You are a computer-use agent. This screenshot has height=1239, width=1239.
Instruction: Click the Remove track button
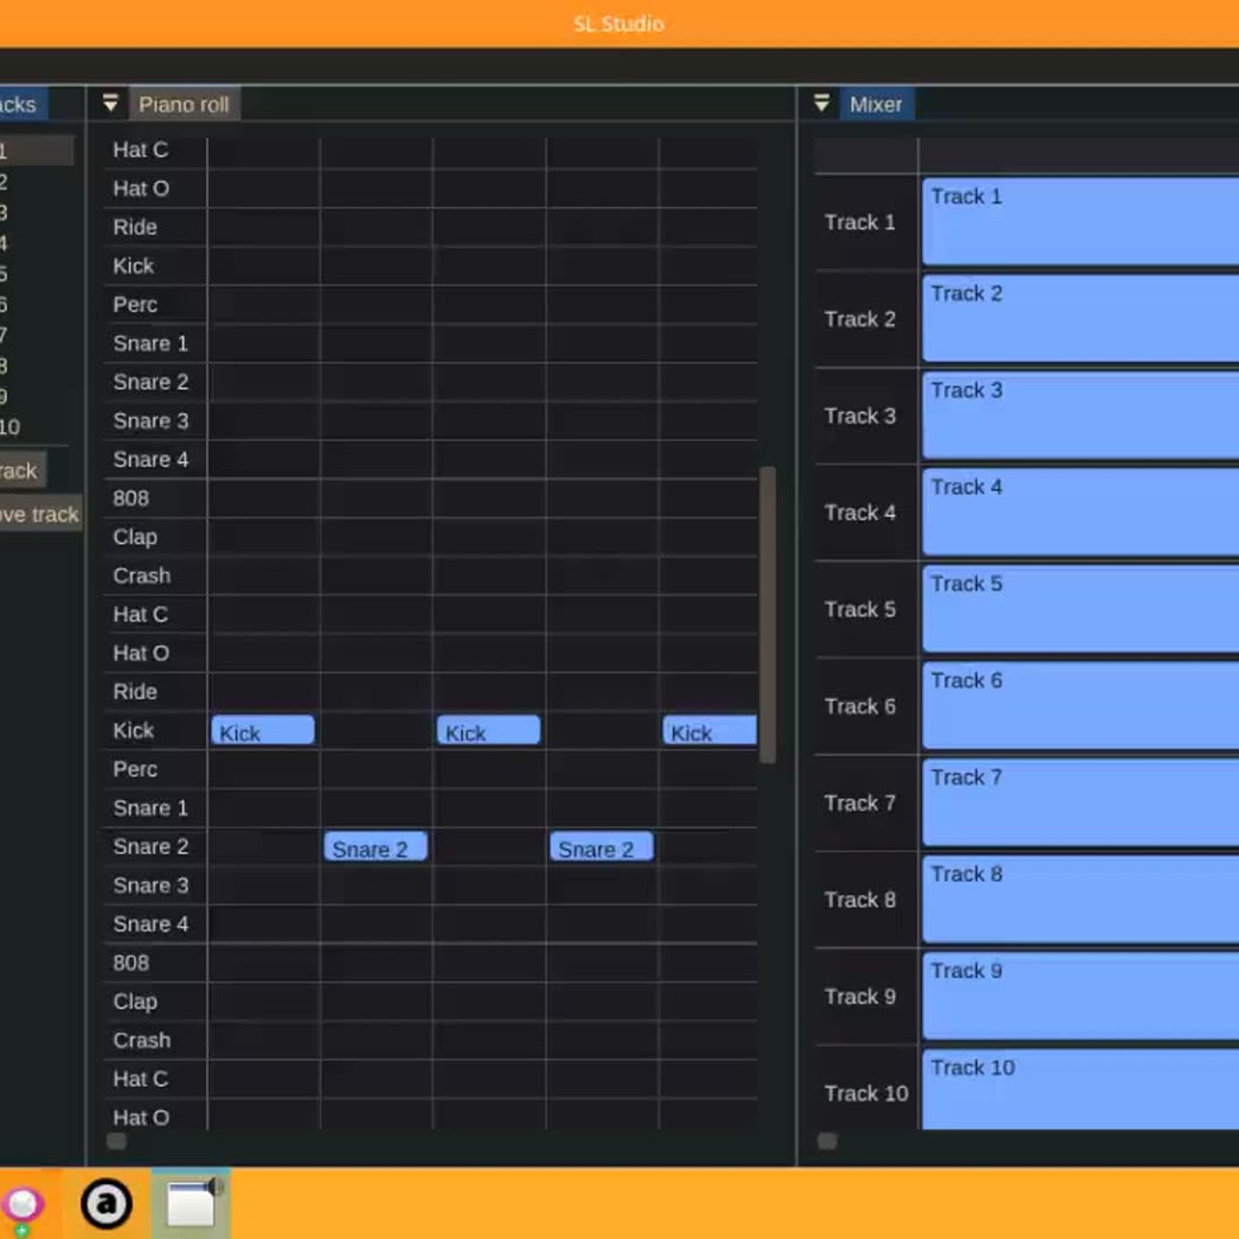click(x=40, y=513)
